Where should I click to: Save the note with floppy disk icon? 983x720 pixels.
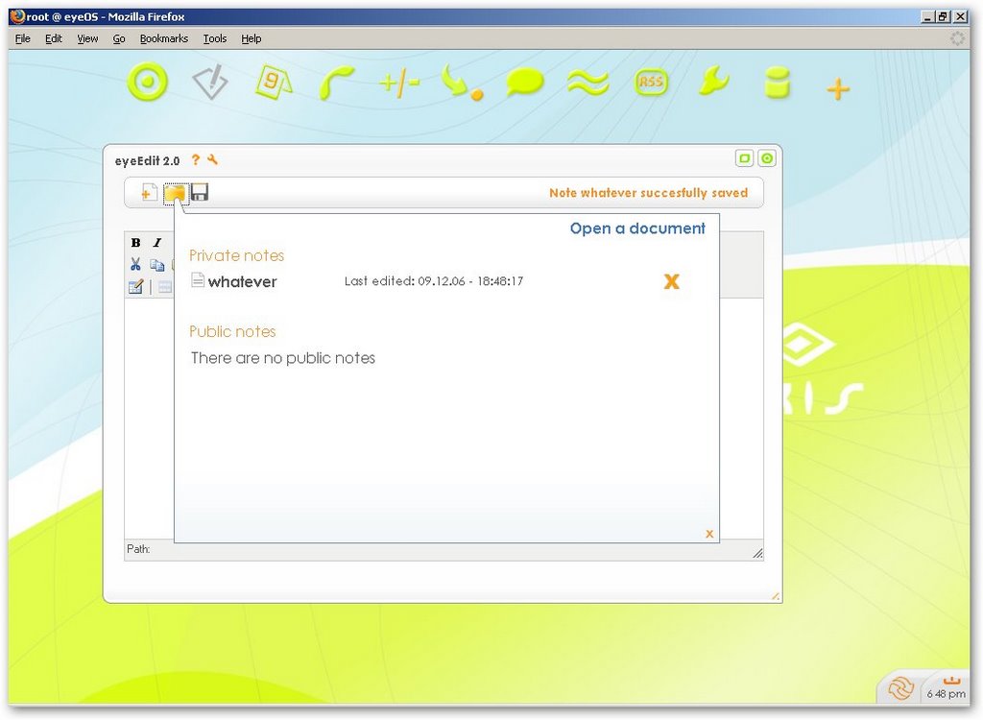pyautogui.click(x=200, y=193)
